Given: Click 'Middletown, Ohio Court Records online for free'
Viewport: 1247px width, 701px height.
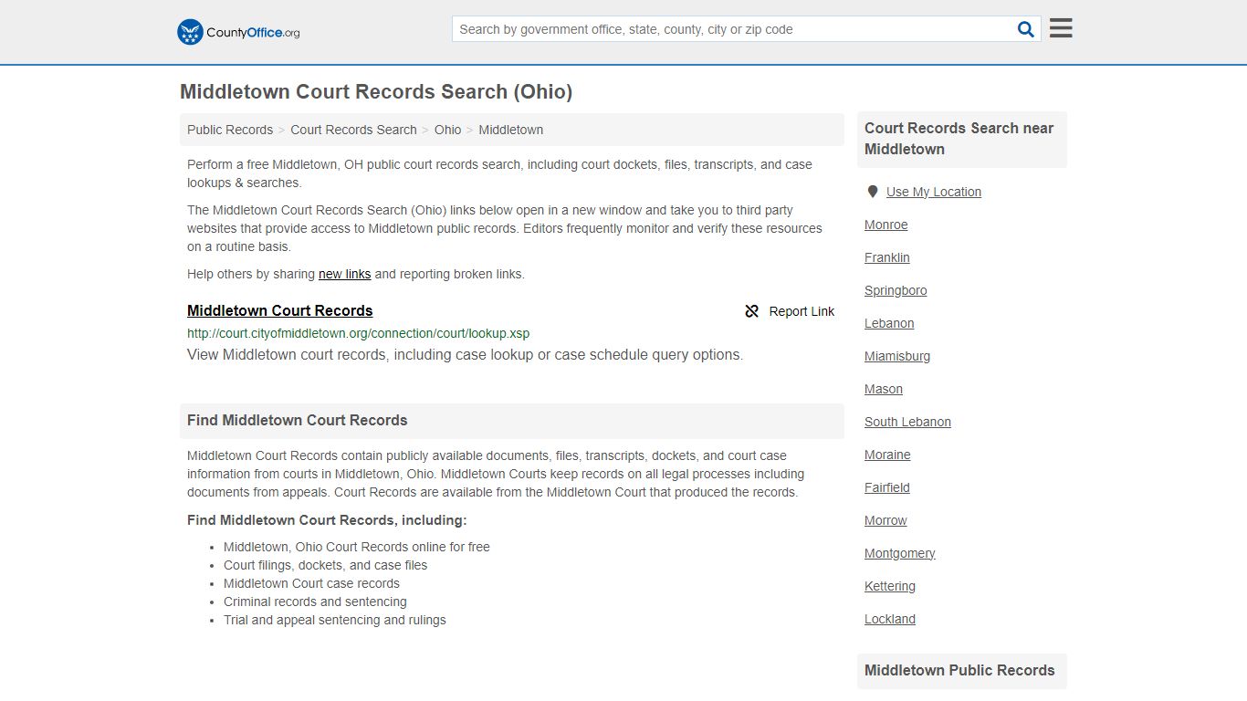Looking at the screenshot, I should (356, 547).
